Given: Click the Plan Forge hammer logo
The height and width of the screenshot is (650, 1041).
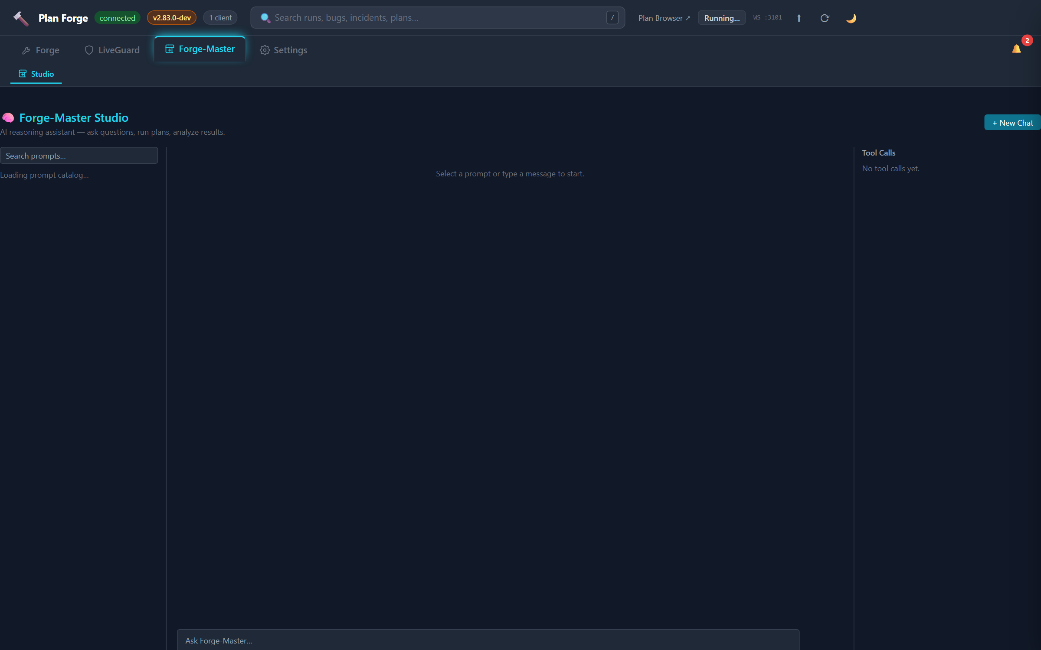Looking at the screenshot, I should pos(21,18).
